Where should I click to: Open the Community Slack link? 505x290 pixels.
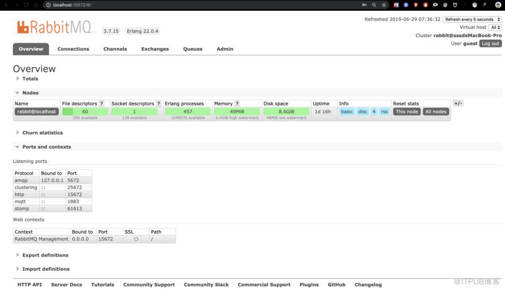pos(206,285)
